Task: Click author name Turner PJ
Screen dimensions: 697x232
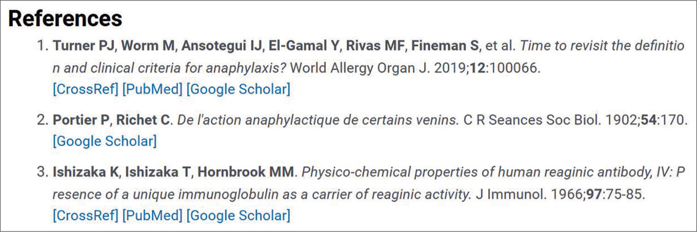Action: click(x=80, y=46)
